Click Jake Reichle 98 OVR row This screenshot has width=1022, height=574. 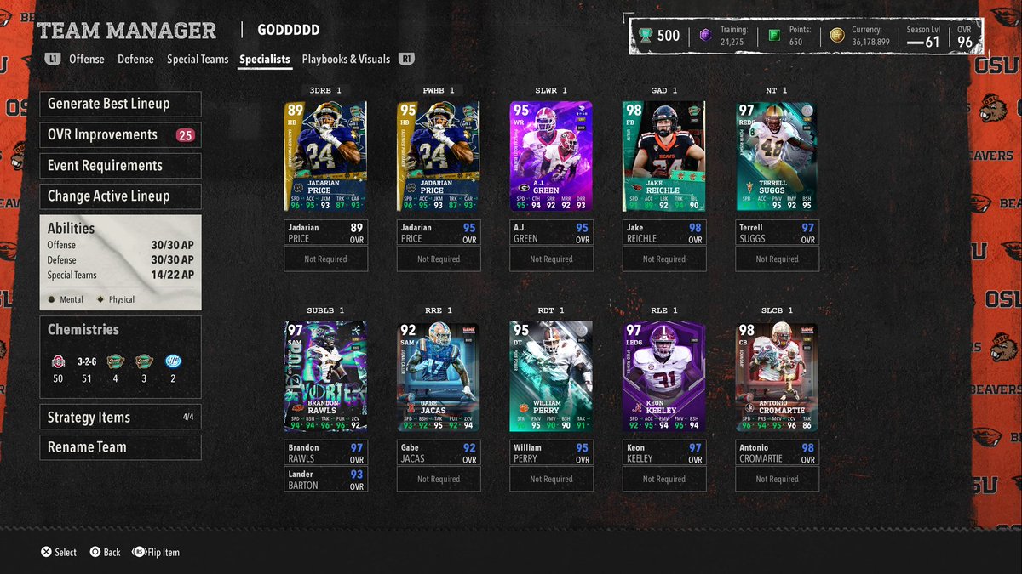click(x=664, y=233)
